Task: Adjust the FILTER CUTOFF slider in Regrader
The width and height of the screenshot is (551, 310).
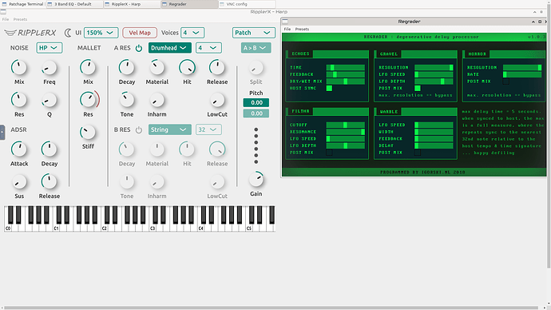Action: (346, 125)
